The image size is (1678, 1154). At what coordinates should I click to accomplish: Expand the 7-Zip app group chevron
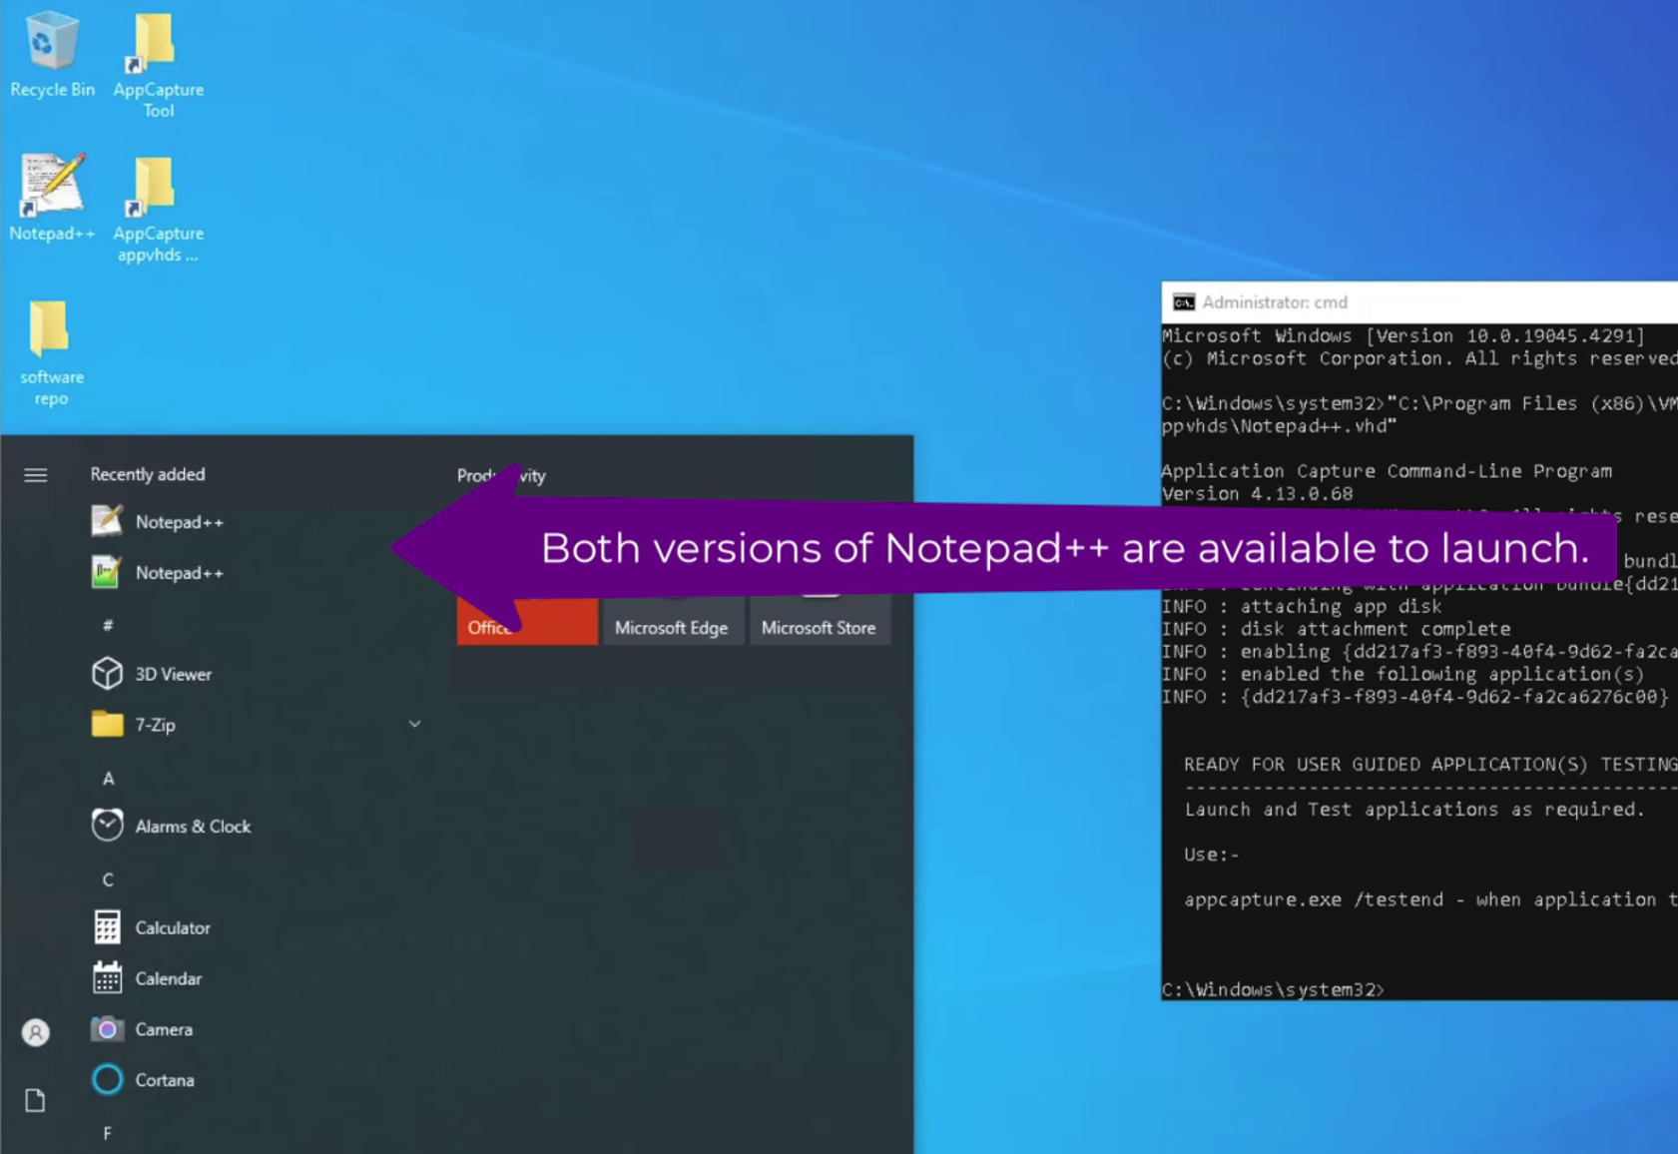415,724
